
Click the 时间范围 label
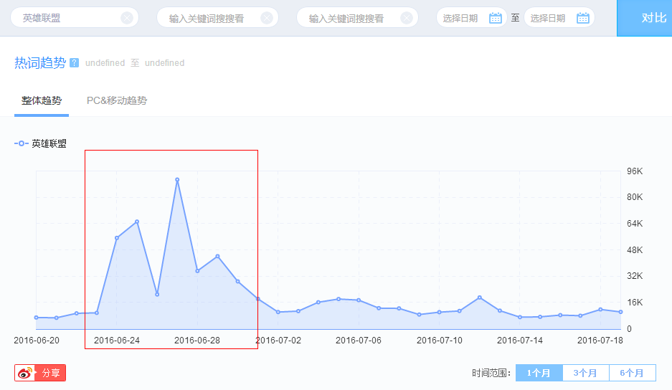pyautogui.click(x=491, y=373)
